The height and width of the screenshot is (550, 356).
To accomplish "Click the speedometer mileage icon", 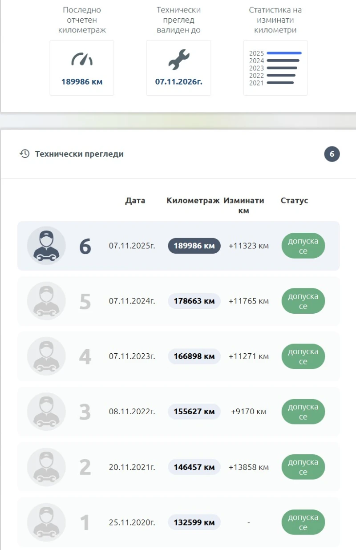I will pyautogui.click(x=81, y=59).
